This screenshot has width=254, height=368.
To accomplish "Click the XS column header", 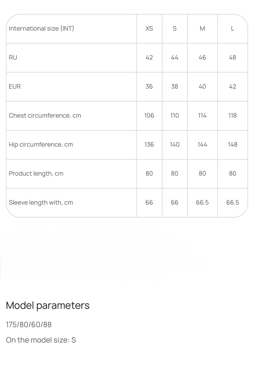I will [149, 29].
